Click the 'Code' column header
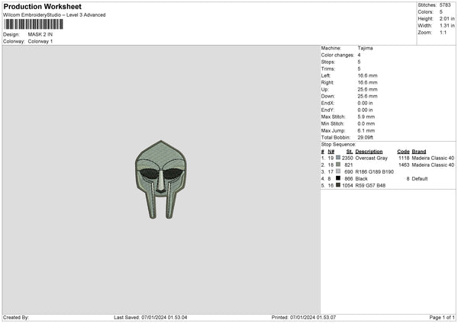The height and width of the screenshot is (323, 458). [403, 152]
